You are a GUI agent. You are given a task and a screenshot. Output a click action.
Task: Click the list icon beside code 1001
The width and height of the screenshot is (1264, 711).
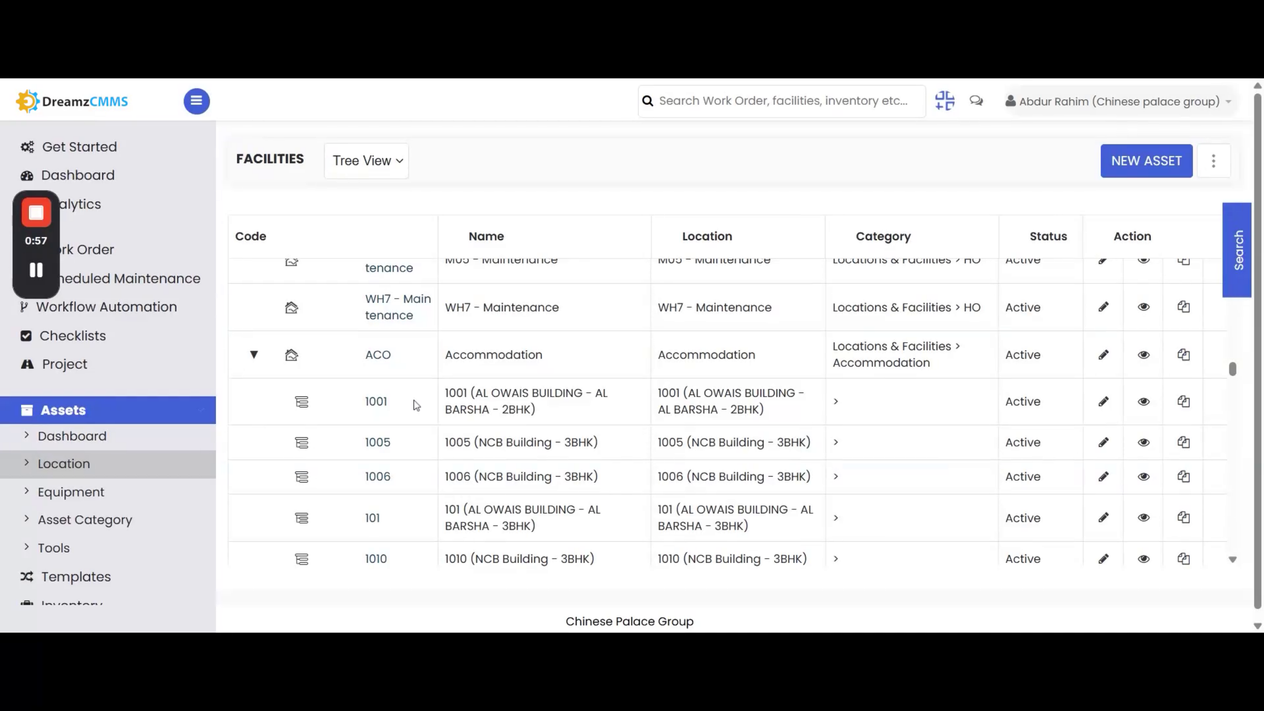pos(302,402)
